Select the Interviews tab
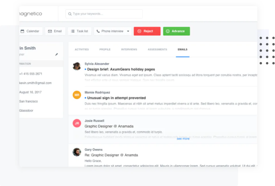The height and width of the screenshot is (186, 275). (x=129, y=50)
